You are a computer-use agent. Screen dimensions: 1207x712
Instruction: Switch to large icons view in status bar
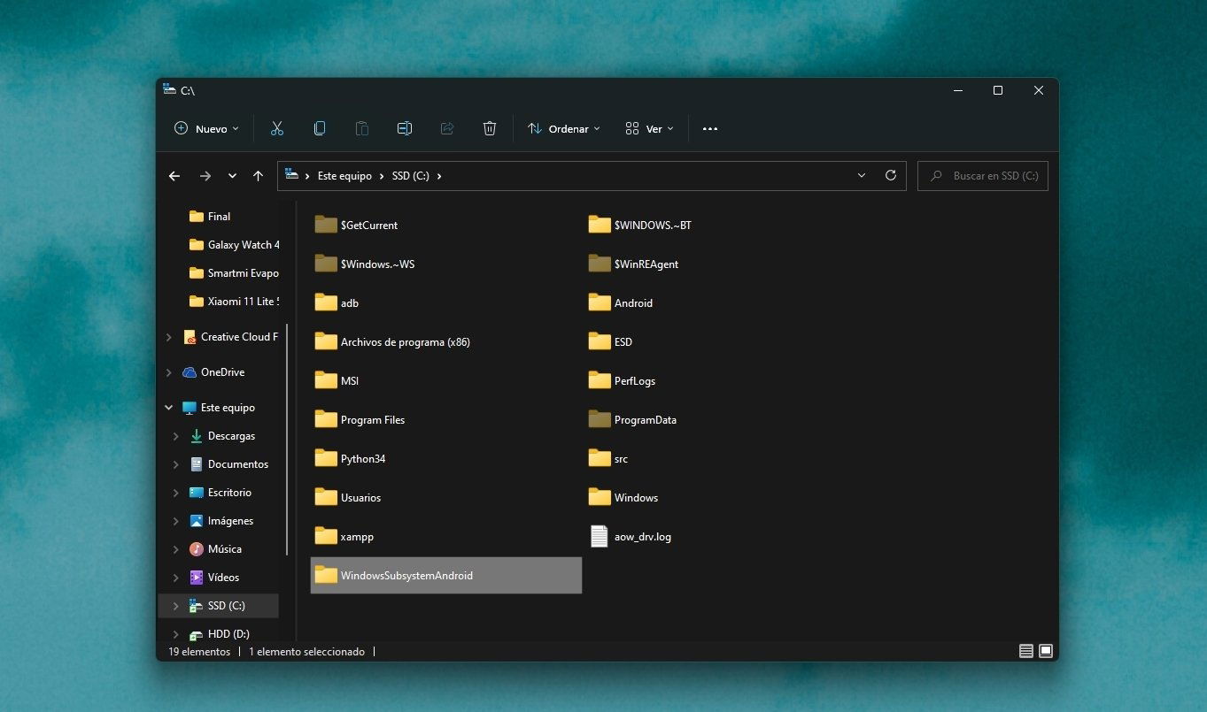click(x=1046, y=651)
